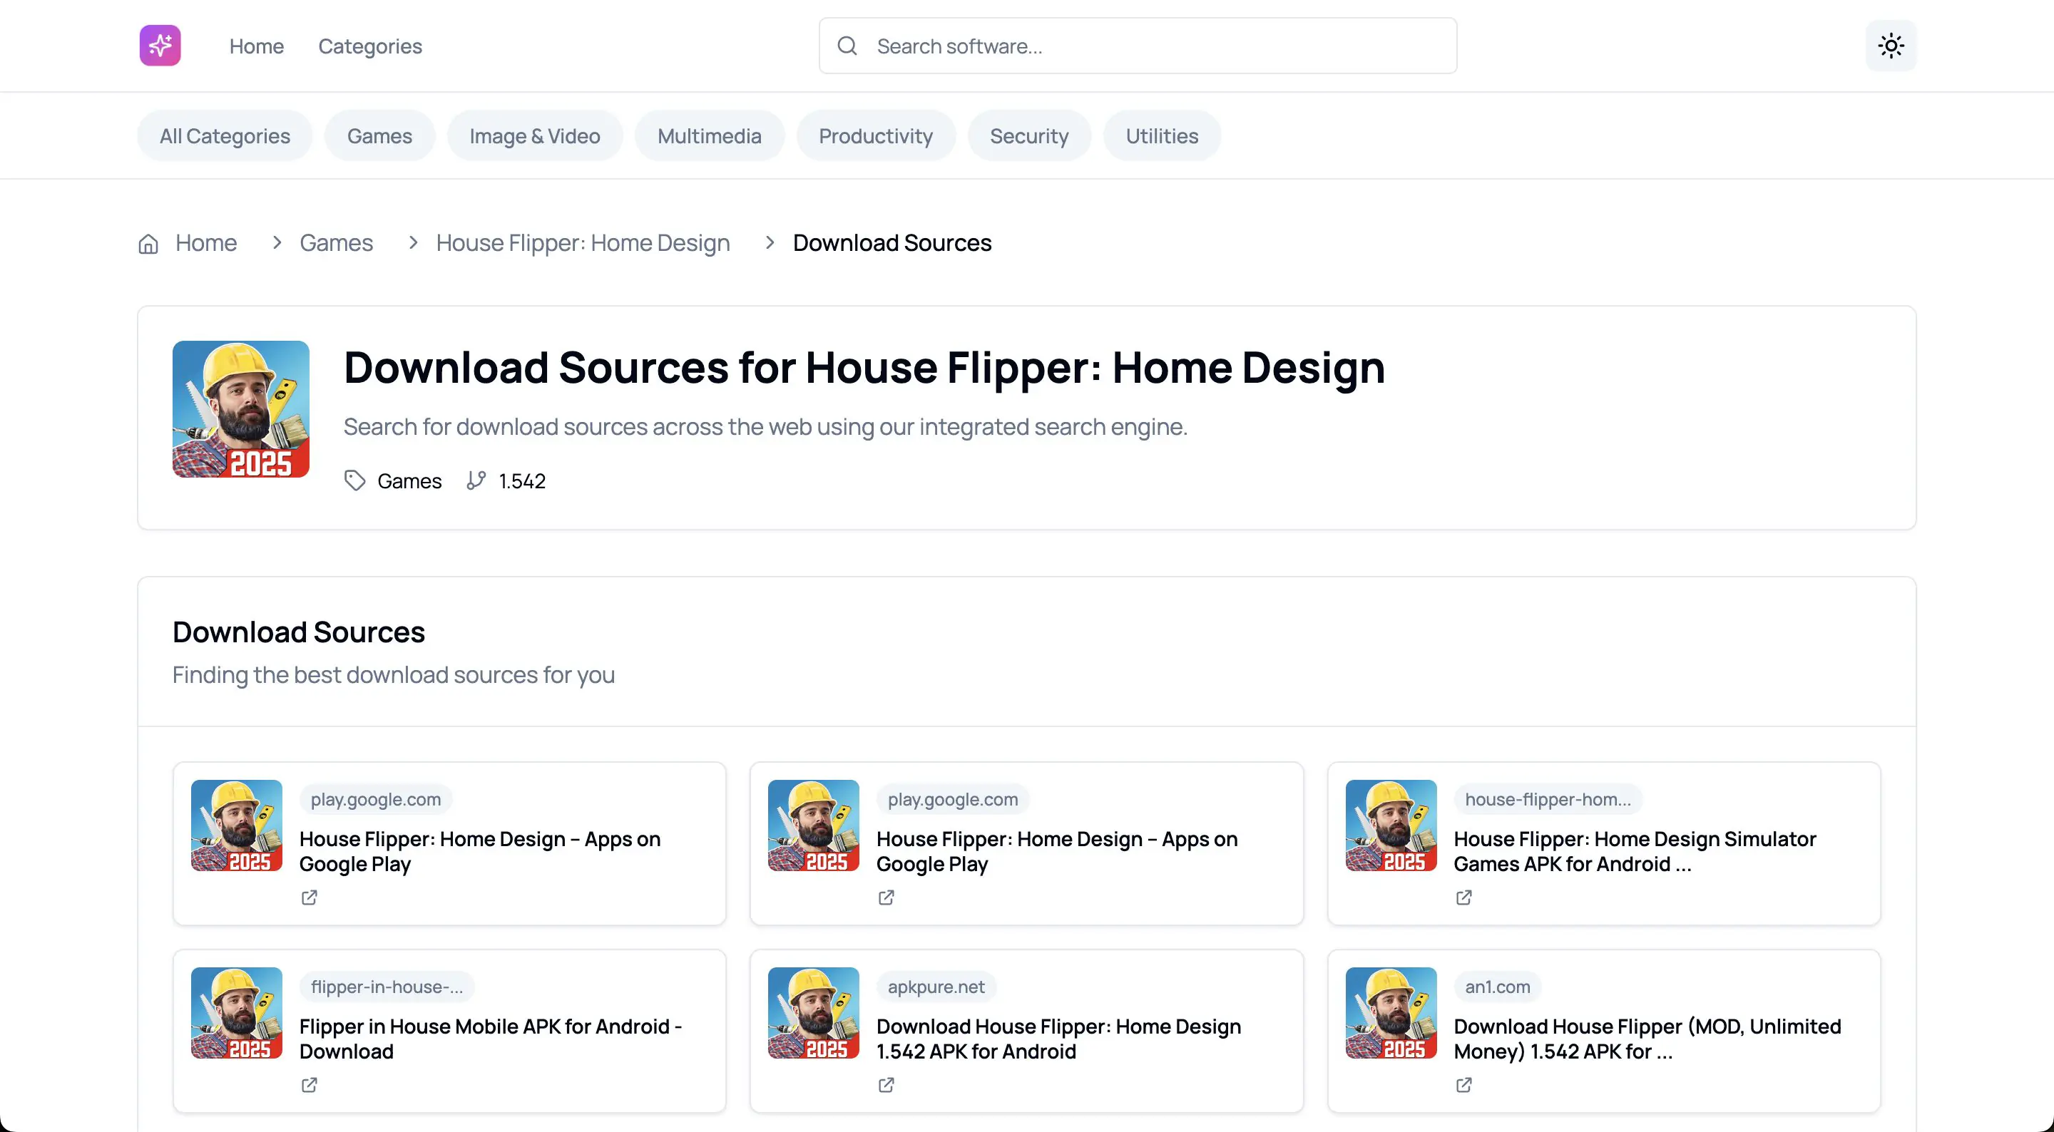Click the purple sparkle site logo

pyautogui.click(x=160, y=46)
